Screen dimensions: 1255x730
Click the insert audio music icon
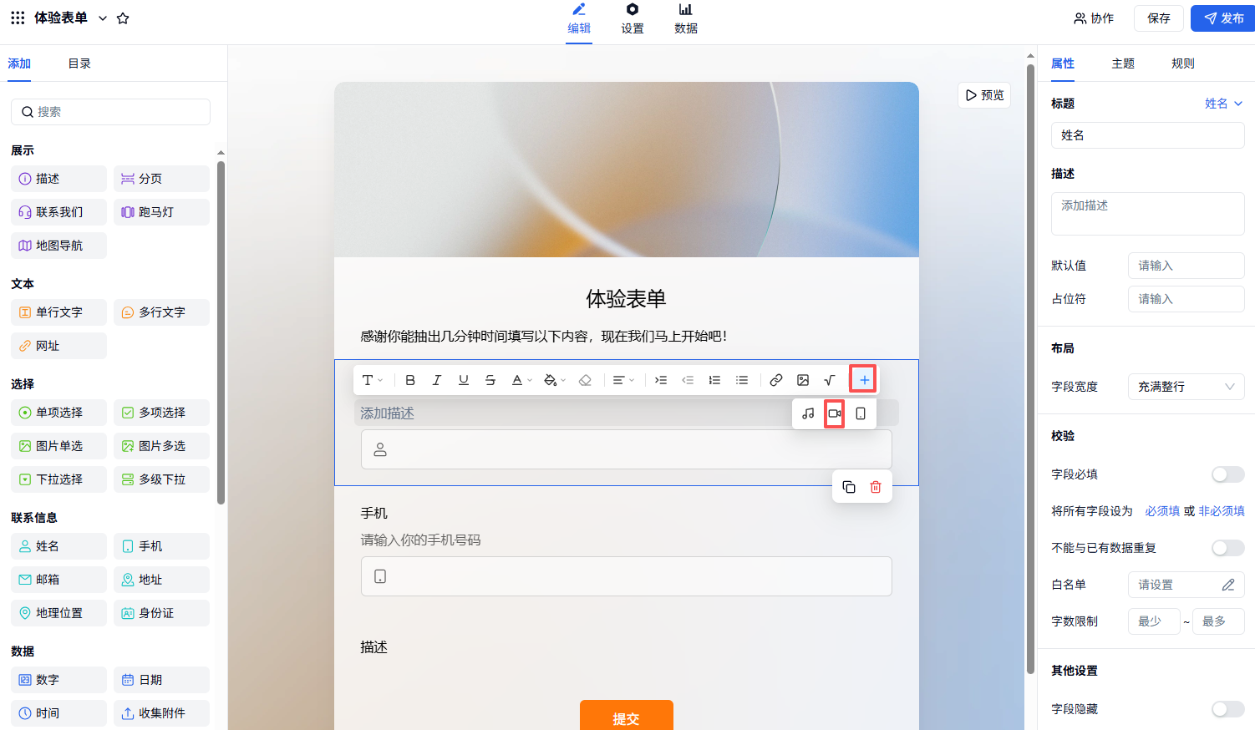(x=808, y=413)
